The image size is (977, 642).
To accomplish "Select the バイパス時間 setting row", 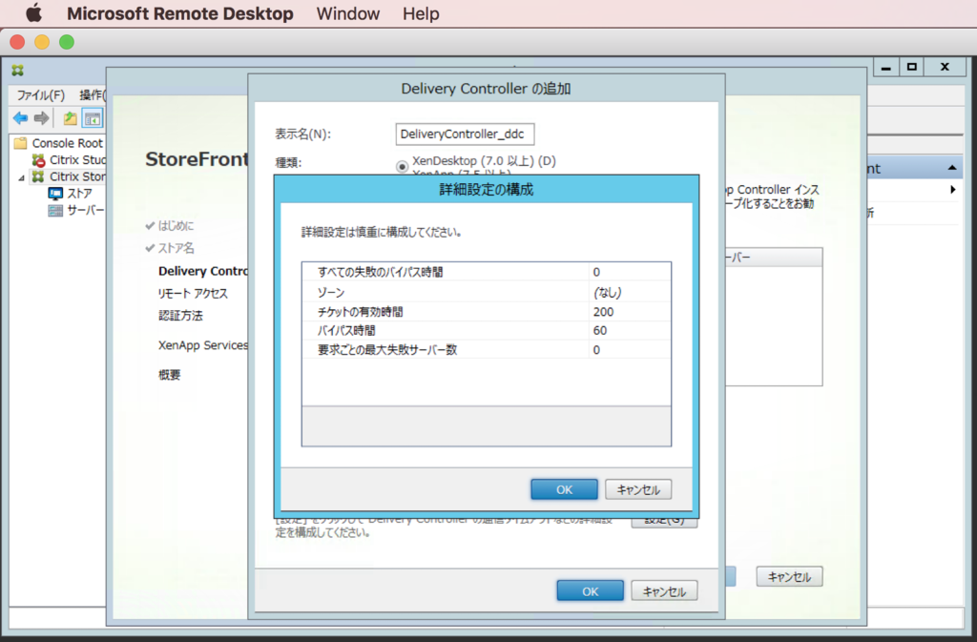I will 486,330.
